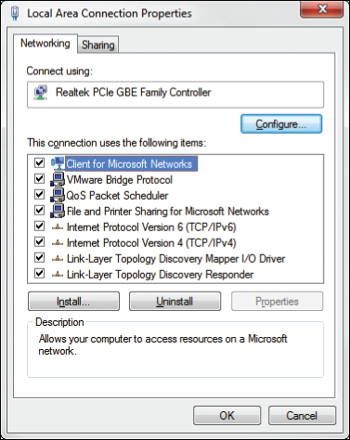
Task: Select 'File and Printer Sharing for Microsoft Networks'
Action: pyautogui.click(x=168, y=212)
